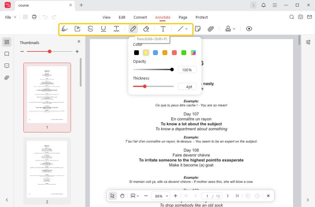Choose the blue color swatch
The height and width of the screenshot is (207, 315).
click(x=155, y=53)
